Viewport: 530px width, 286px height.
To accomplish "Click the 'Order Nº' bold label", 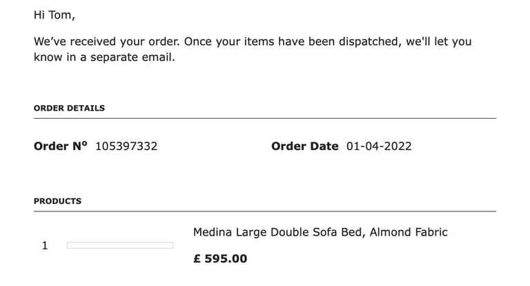I will click(x=61, y=146).
